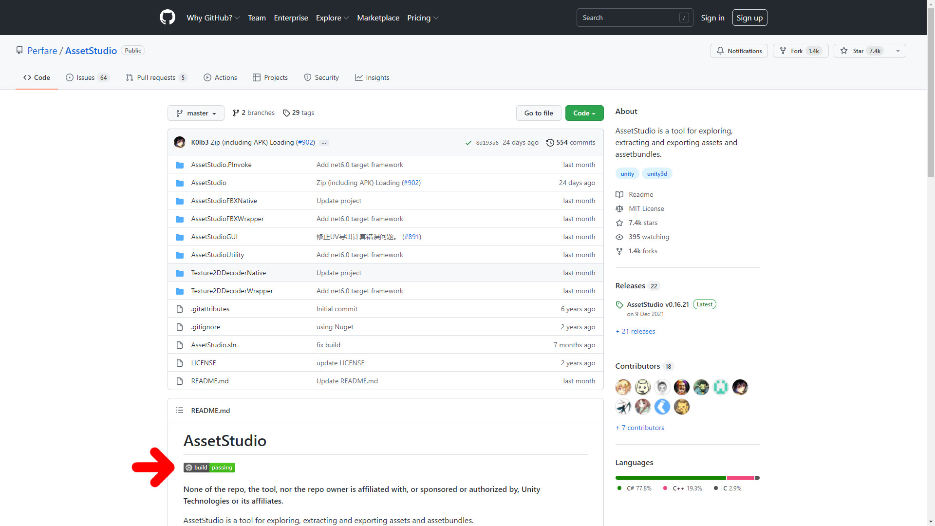935x526 pixels.
Task: Open the Issues tab
Action: (x=87, y=77)
